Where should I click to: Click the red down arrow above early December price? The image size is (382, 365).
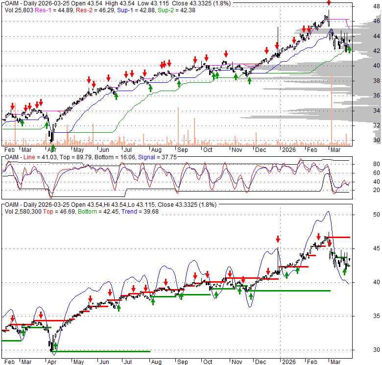point(266,50)
